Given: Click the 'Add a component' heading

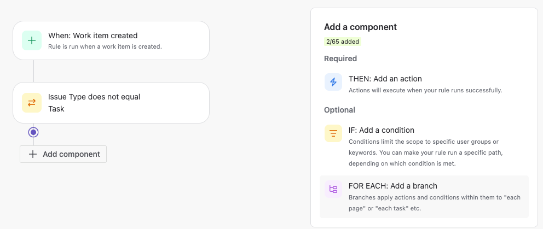Looking at the screenshot, I should pos(361,27).
